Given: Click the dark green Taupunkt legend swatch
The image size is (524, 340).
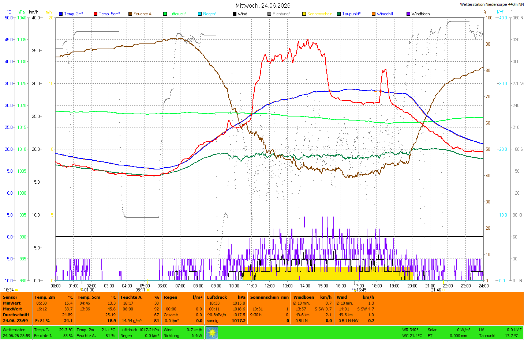Looking at the screenshot, I should (339, 14).
